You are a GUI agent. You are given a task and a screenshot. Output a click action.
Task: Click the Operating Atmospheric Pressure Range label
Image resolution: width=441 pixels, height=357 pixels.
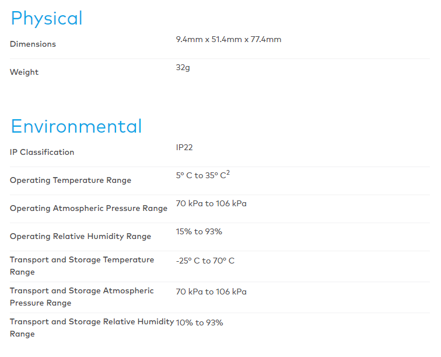89,209
